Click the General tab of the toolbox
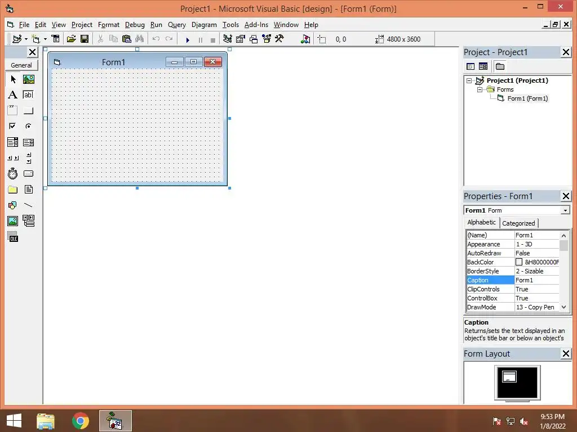577x432 pixels. tap(21, 65)
